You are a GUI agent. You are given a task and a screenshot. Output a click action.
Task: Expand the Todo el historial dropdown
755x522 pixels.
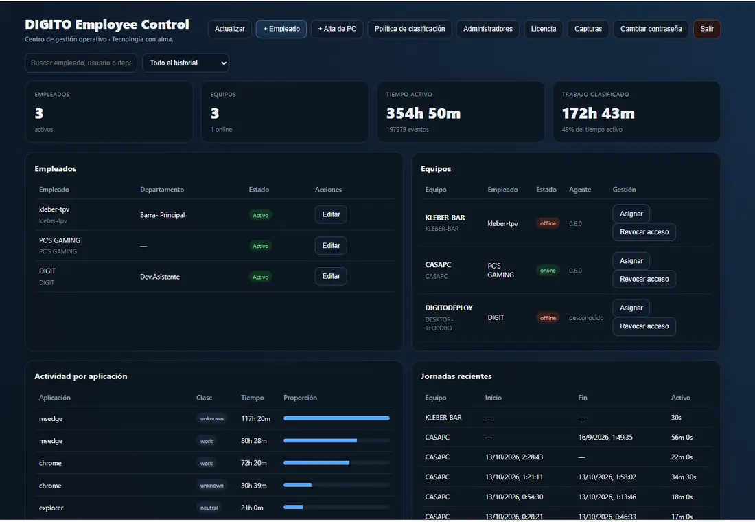tap(185, 63)
